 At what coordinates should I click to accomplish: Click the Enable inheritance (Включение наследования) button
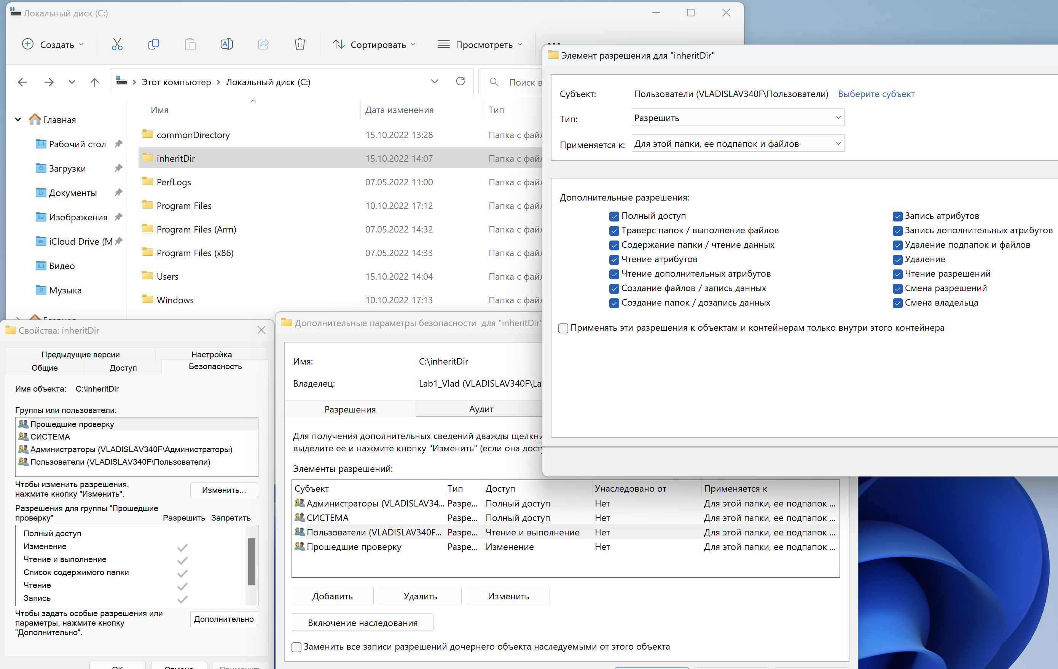pyautogui.click(x=362, y=623)
